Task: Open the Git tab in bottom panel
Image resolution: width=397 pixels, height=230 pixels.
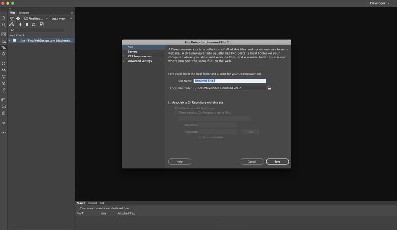Action: pos(102,203)
